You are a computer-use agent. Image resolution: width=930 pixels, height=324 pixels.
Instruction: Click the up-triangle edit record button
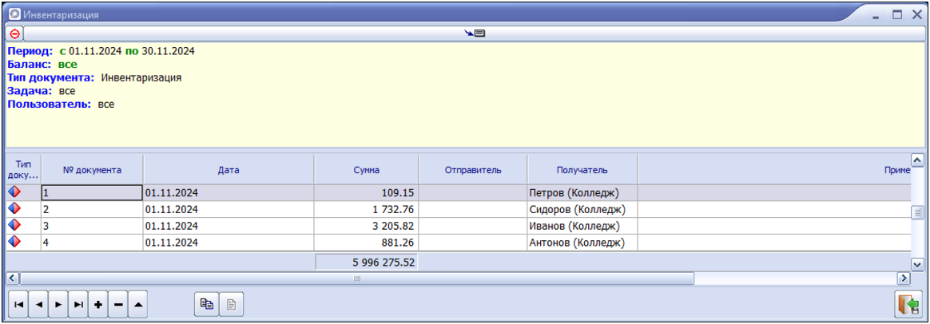pyautogui.click(x=138, y=305)
